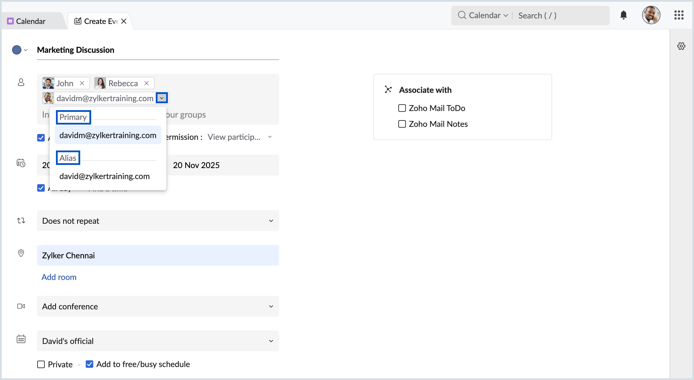Click the video conference camera icon
The image size is (694, 380).
[x=21, y=306]
